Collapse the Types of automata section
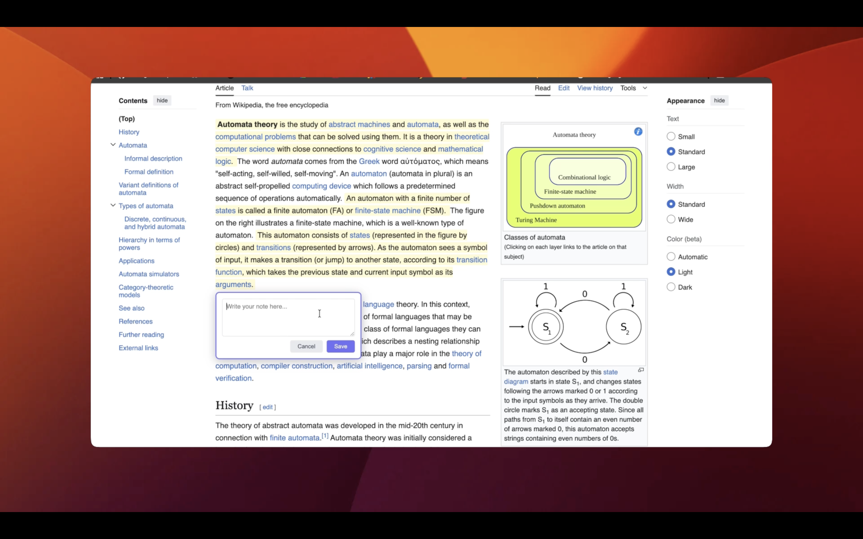Viewport: 863px width, 539px height. point(113,205)
